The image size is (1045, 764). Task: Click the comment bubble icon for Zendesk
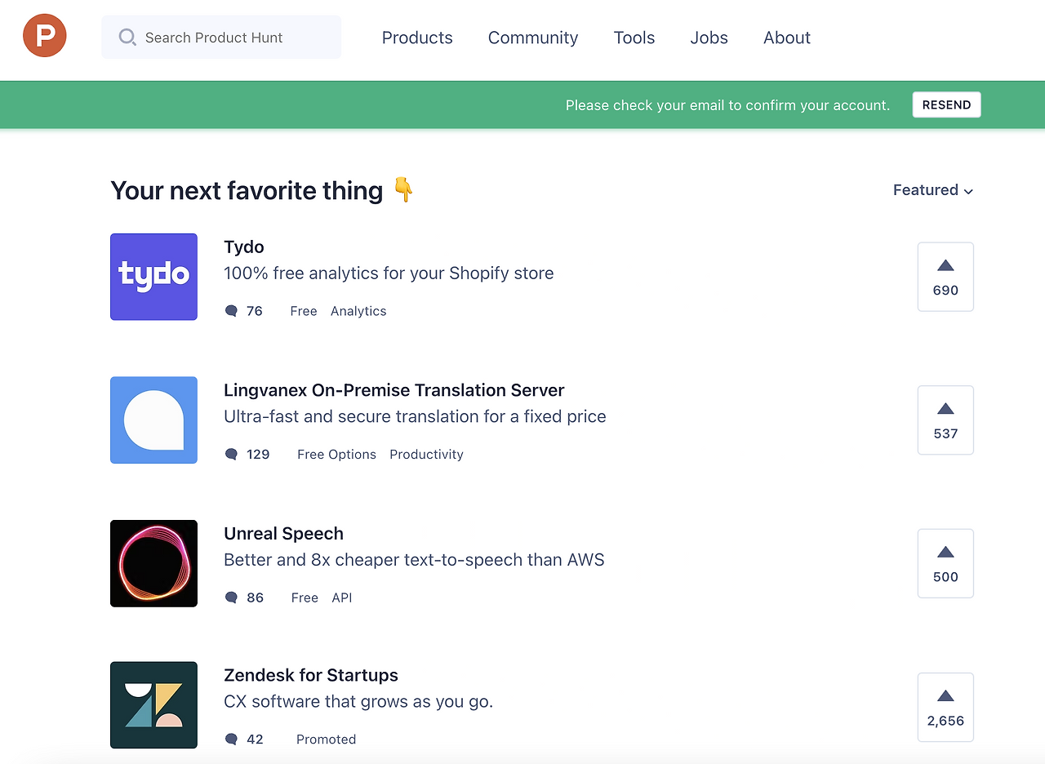pos(231,740)
